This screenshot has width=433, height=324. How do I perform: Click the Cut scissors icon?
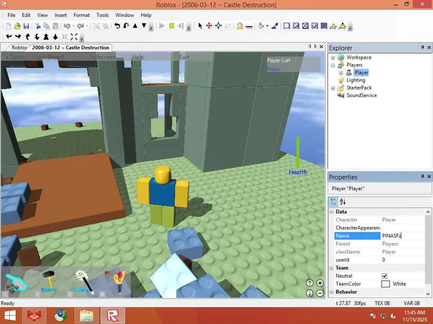tap(38, 26)
